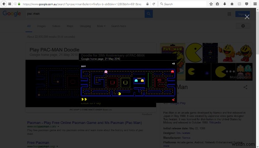Open the Namco manufacturer link
This screenshot has width=259, height=148.
coord(186,138)
